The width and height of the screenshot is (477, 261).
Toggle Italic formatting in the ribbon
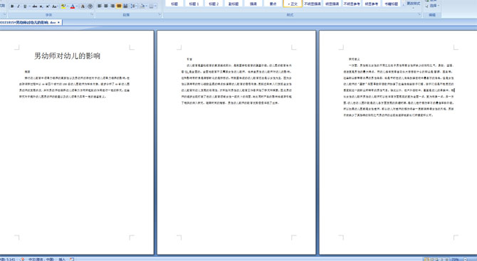(x=19, y=6)
